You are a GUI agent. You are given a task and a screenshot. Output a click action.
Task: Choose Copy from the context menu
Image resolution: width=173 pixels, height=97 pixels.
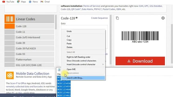point(83,40)
